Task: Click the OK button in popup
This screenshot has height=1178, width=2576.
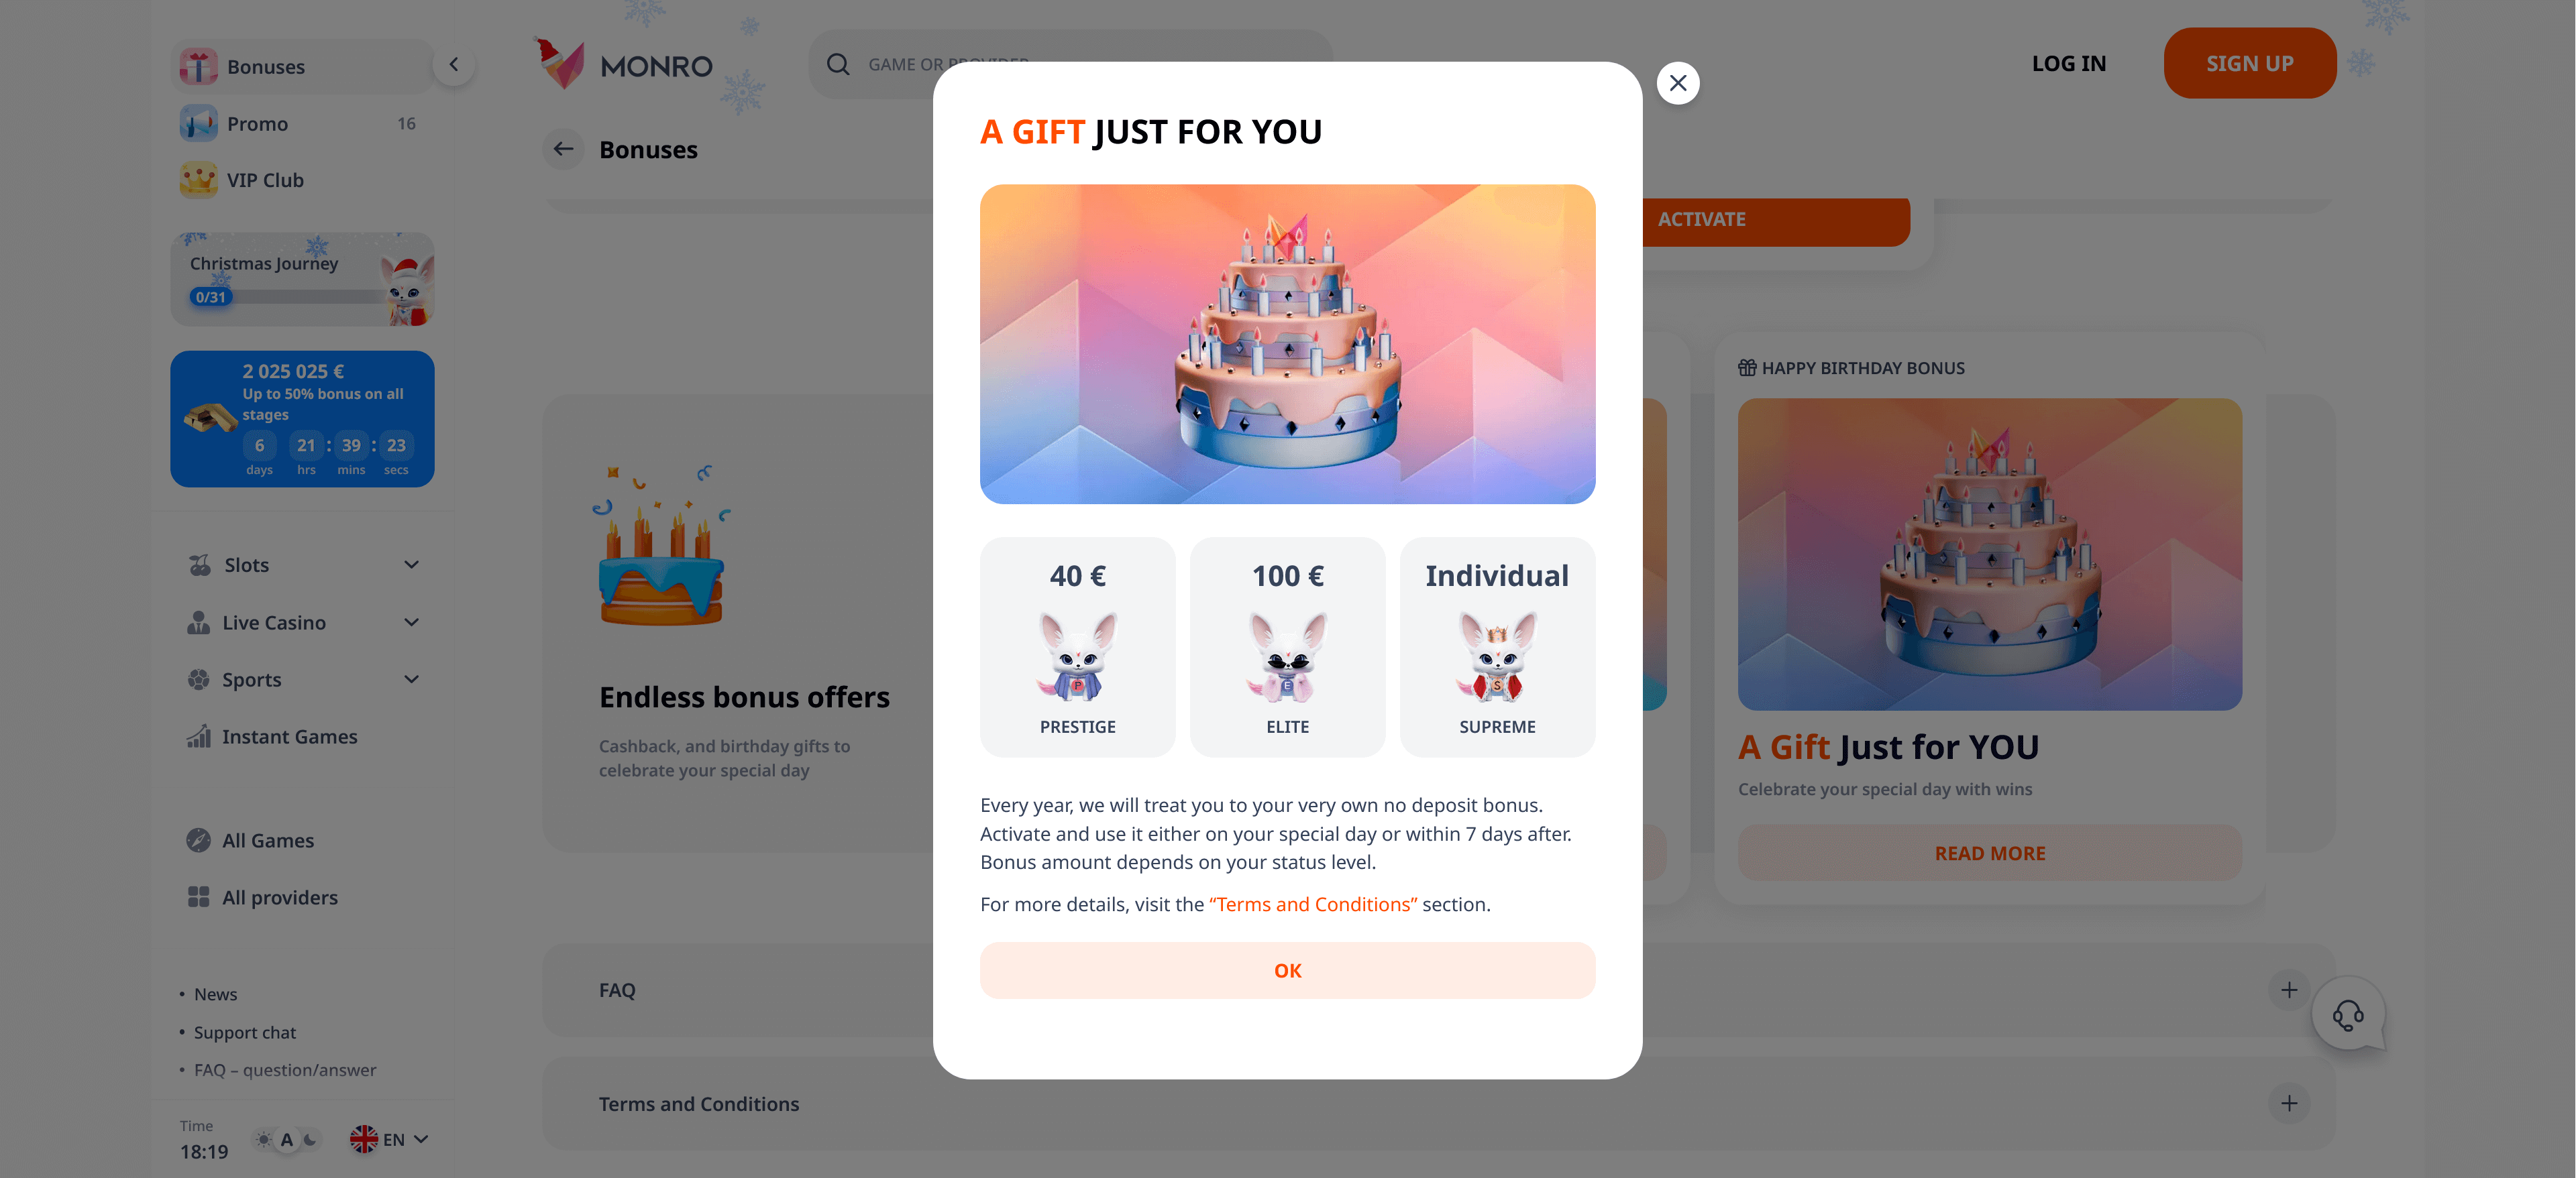Action: coord(1287,970)
